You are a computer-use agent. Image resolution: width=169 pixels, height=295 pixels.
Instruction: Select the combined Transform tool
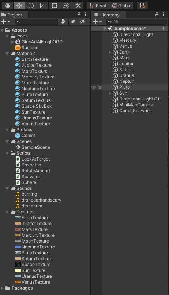coord(66,5)
